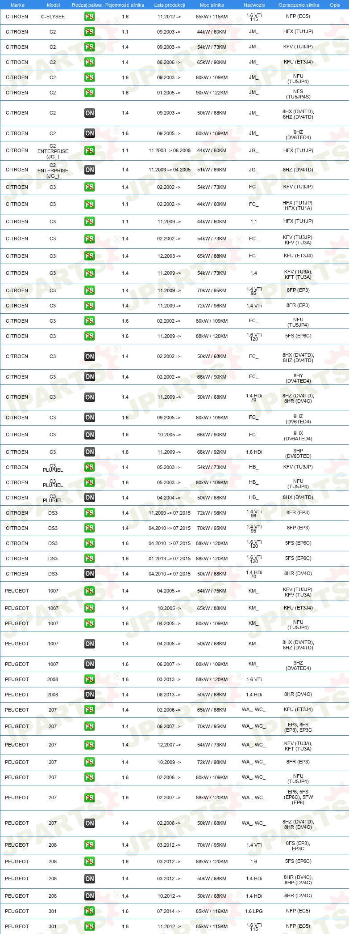Select the 85kW / 116KM power cell
349x934 pixels.
coord(212,911)
